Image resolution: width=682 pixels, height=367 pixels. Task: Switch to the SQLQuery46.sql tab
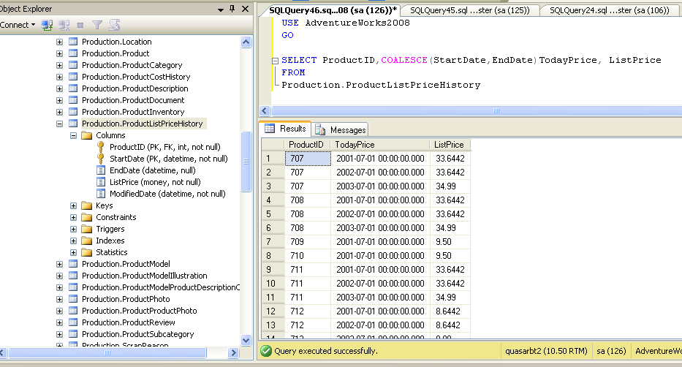click(333, 10)
